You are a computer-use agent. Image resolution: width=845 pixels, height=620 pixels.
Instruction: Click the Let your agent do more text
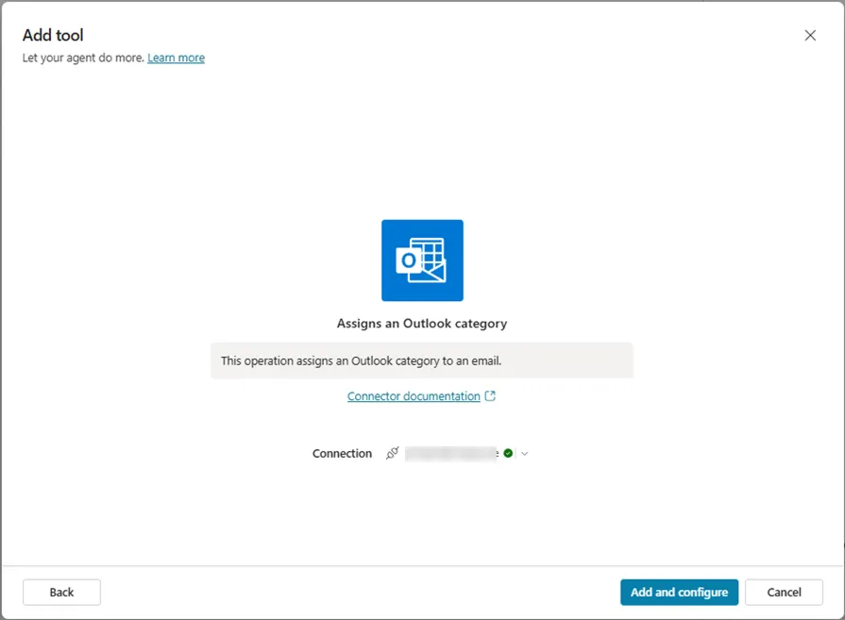83,58
